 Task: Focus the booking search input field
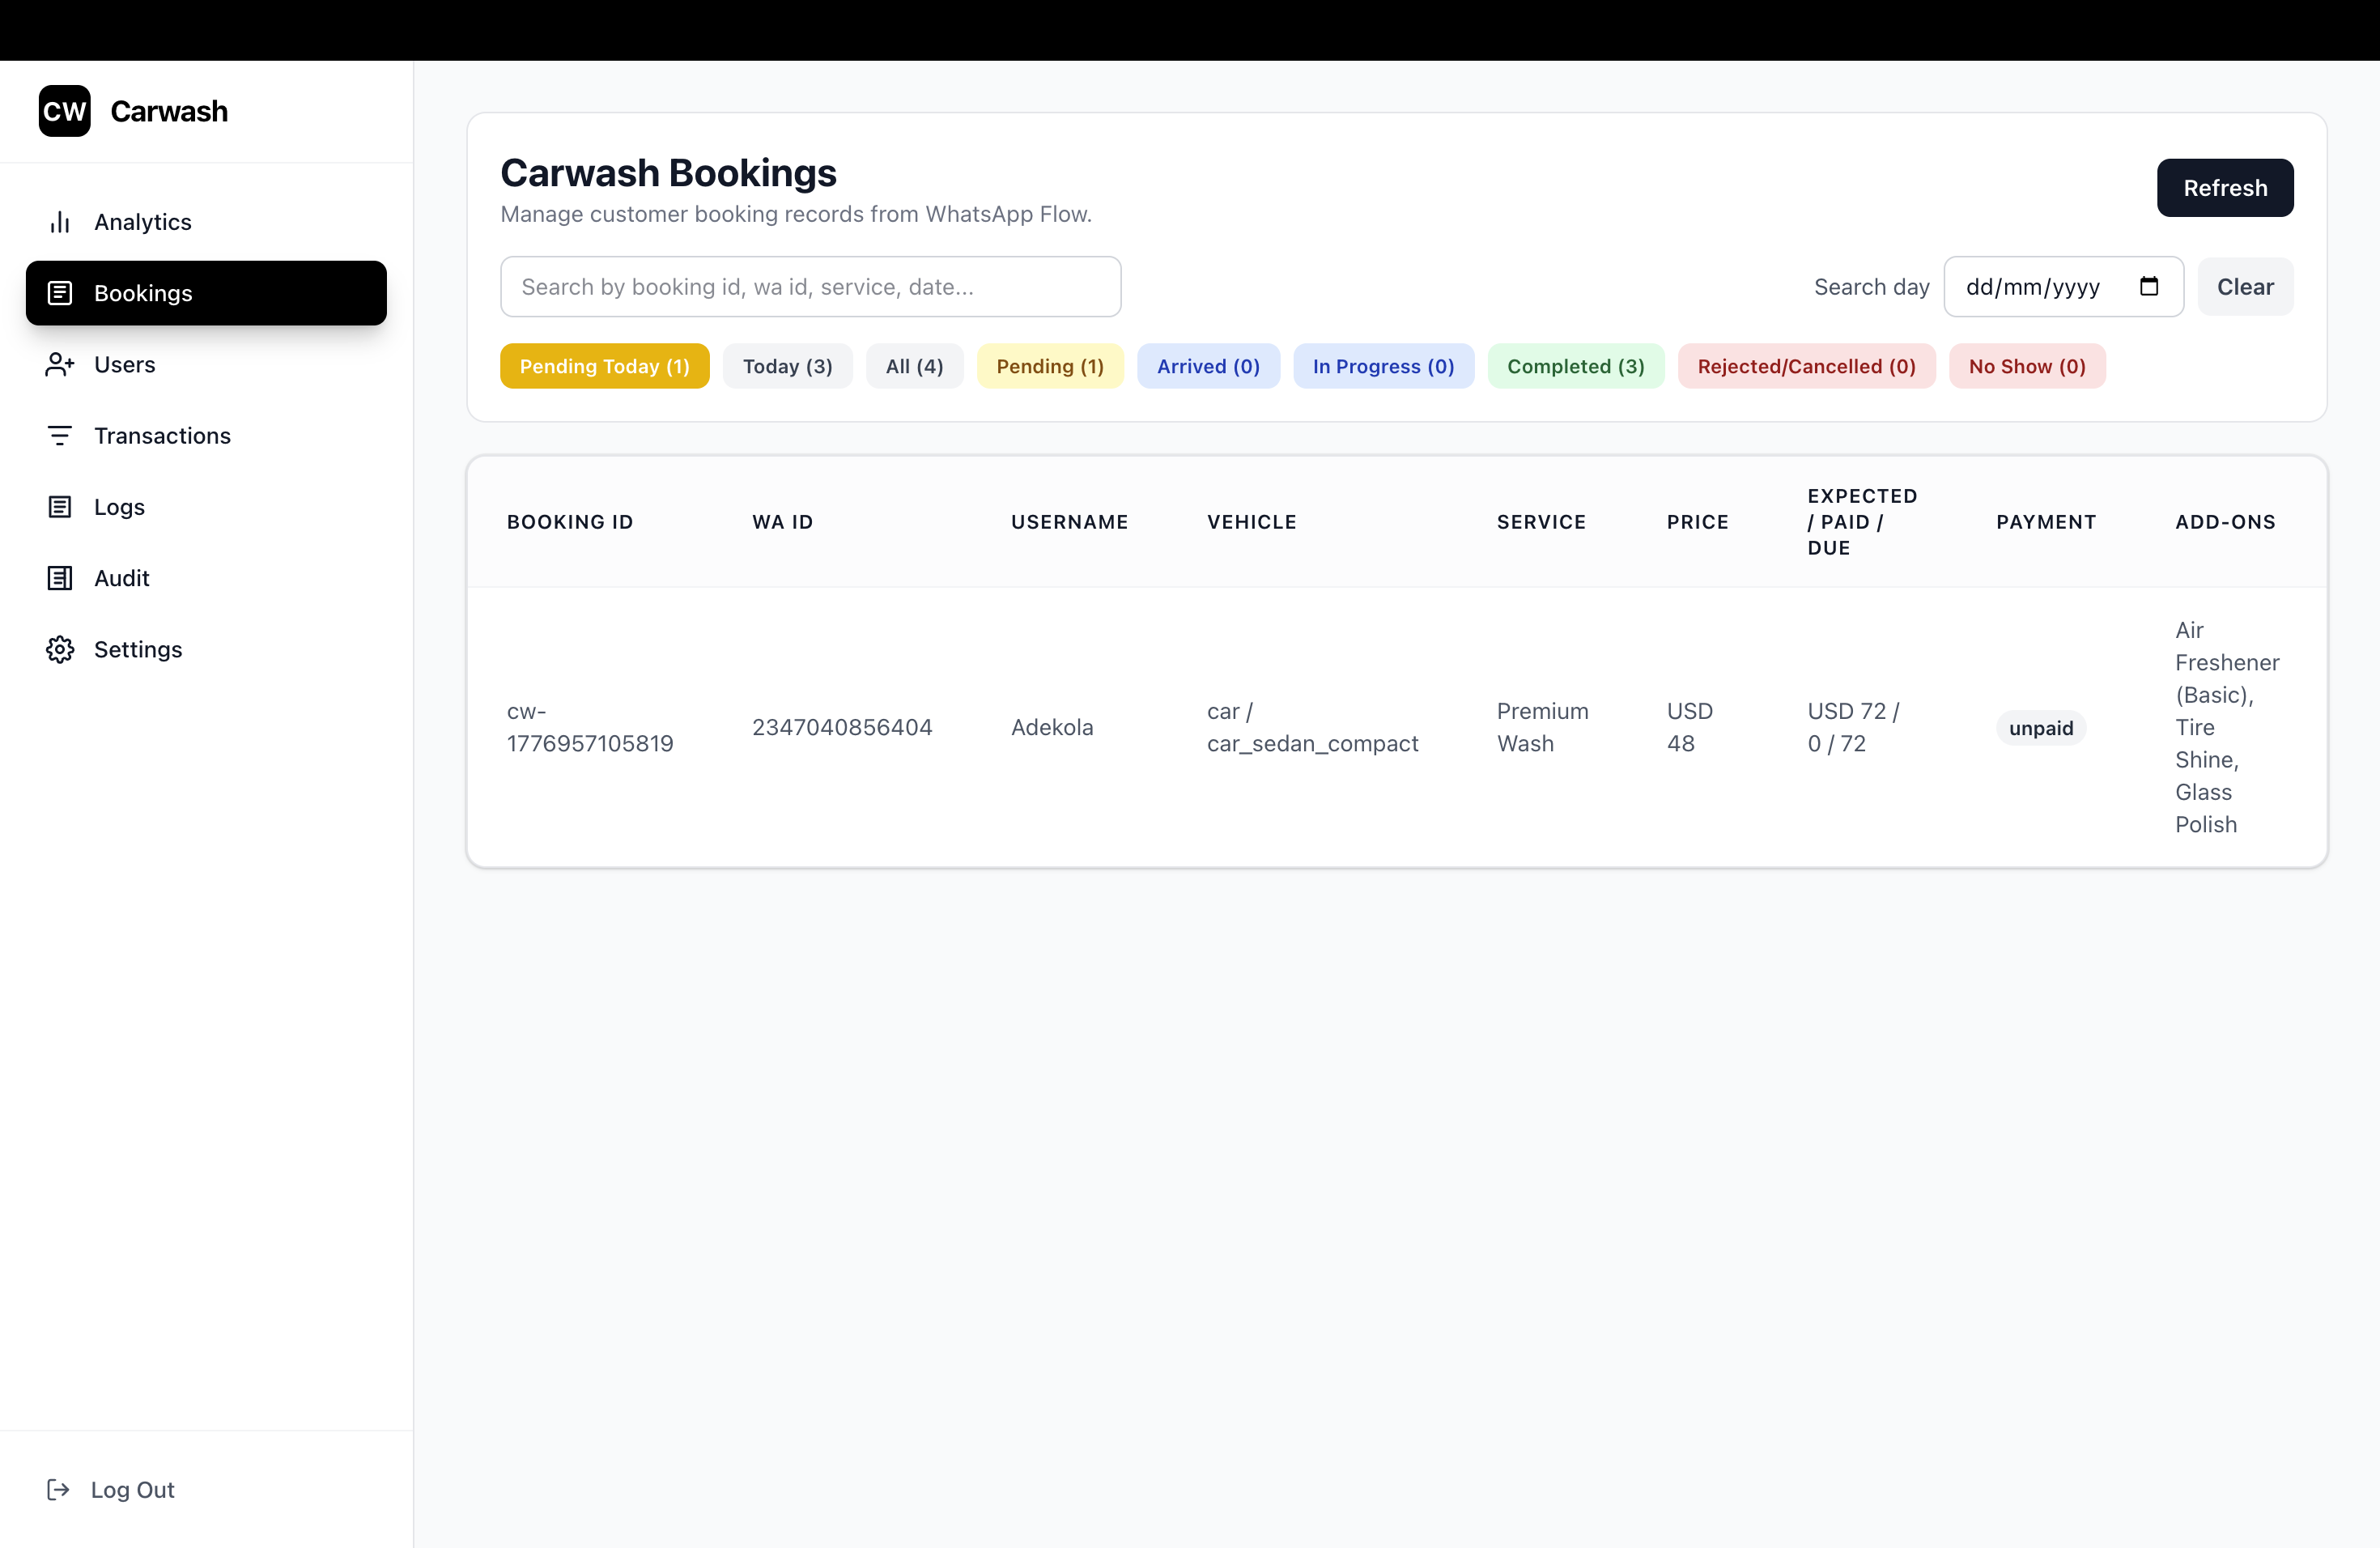click(810, 287)
